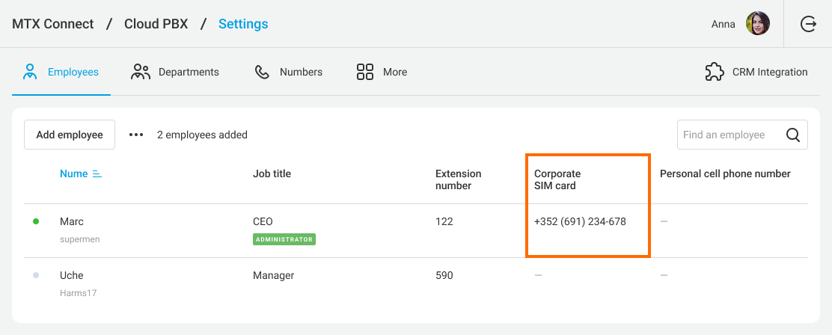Go to MTX Connect breadcrumb home
832x335 pixels.
pos(53,24)
